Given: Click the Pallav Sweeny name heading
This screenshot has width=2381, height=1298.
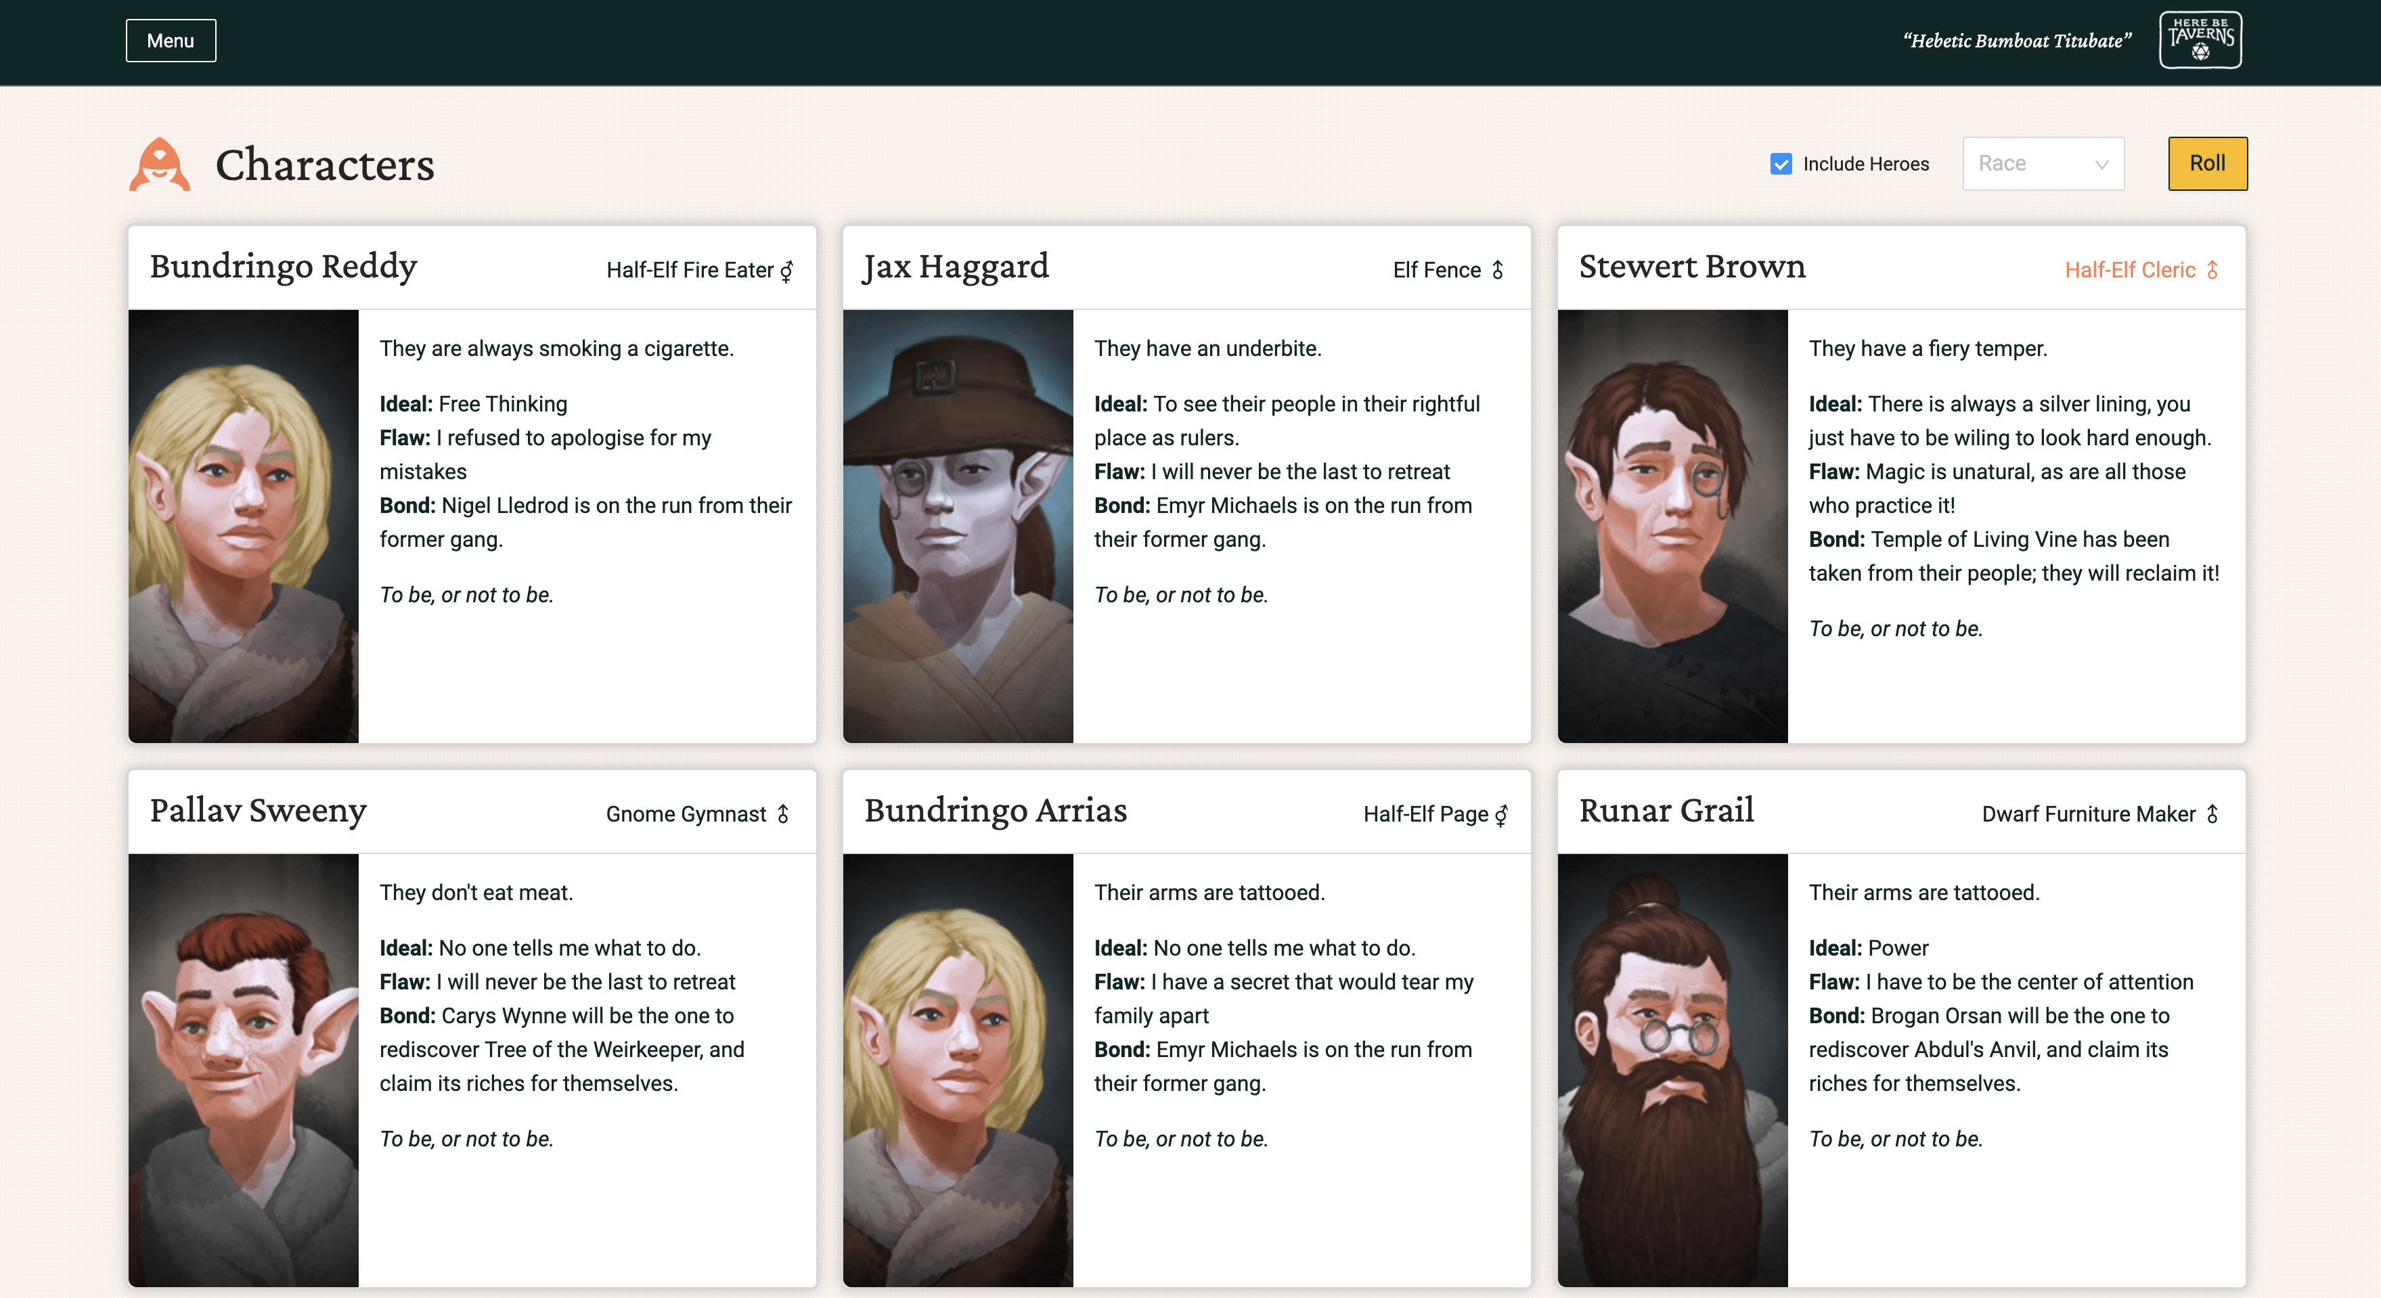Looking at the screenshot, I should pyautogui.click(x=258, y=810).
